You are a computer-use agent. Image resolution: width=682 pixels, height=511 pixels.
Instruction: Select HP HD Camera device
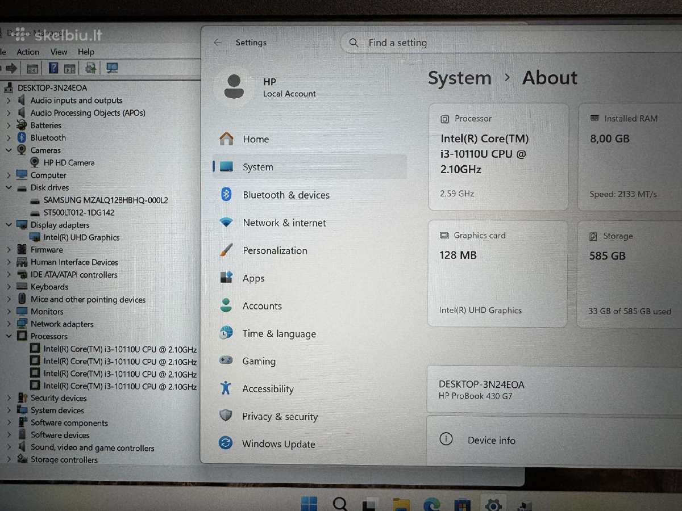coord(69,162)
